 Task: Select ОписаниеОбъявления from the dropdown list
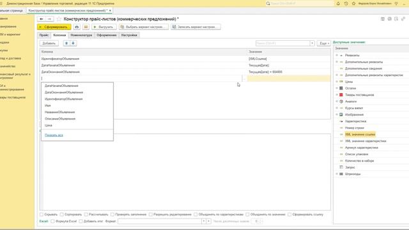77,119
